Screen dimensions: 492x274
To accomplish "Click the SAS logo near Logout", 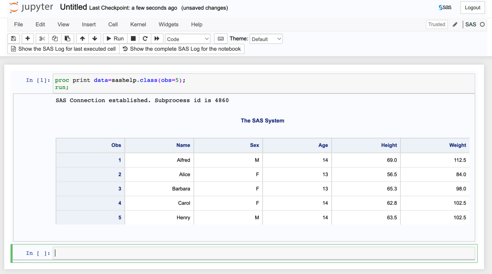I will (x=445, y=7).
